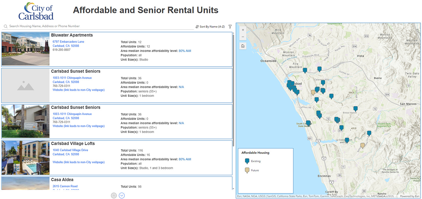Open Carlsbad Sunset Seniors building photo
422x199 pixels.
26,121
